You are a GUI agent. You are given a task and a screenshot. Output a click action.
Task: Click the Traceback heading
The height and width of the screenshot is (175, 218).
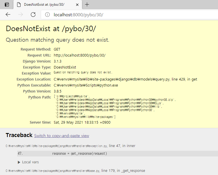(19, 135)
